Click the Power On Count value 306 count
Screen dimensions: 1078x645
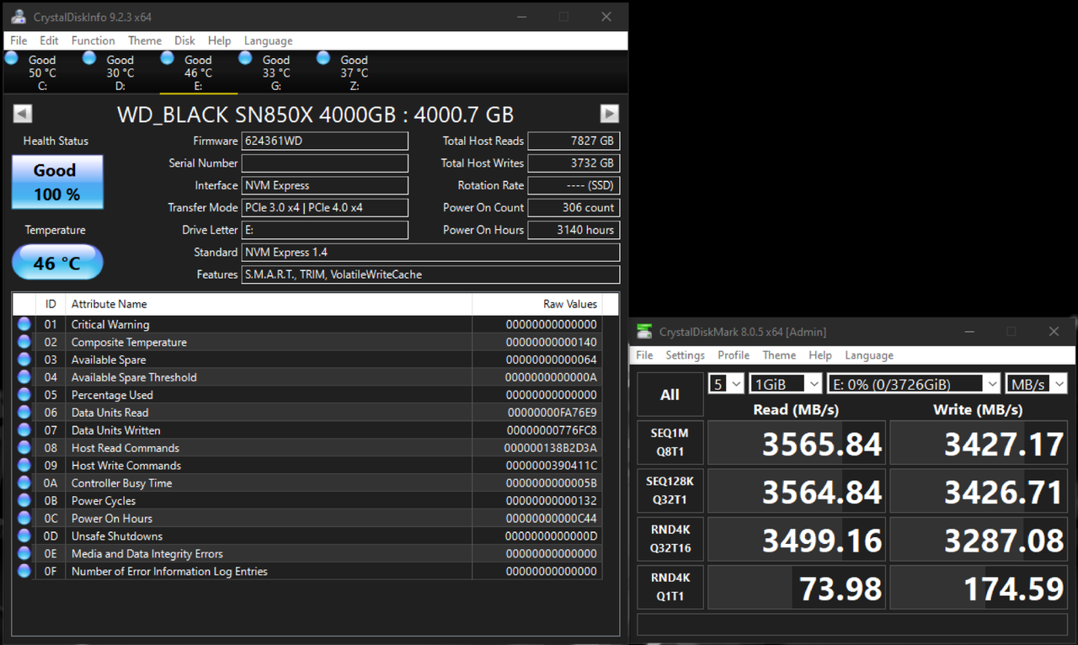574,207
